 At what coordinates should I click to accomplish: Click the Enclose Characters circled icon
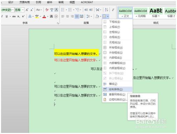pos(56,16)
